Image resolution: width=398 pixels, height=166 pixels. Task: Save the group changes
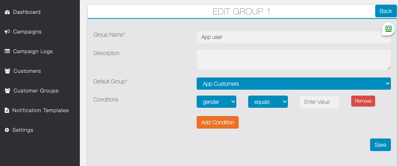click(x=380, y=145)
